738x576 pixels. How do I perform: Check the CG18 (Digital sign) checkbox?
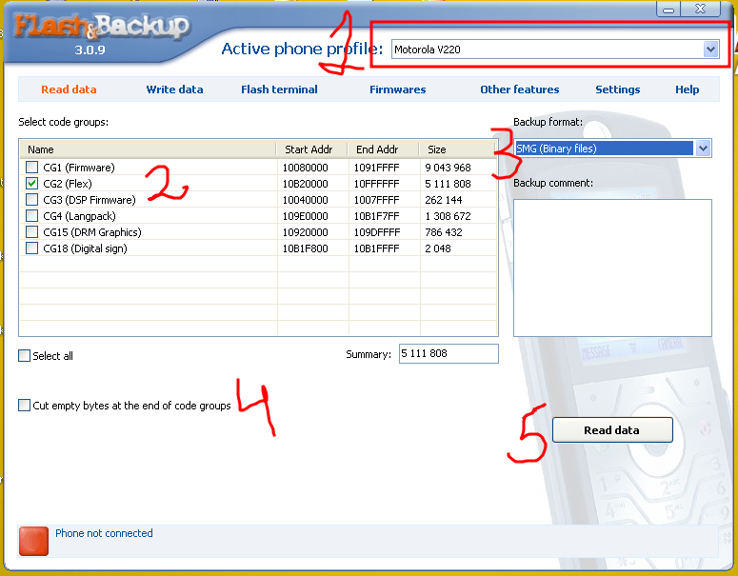click(32, 248)
